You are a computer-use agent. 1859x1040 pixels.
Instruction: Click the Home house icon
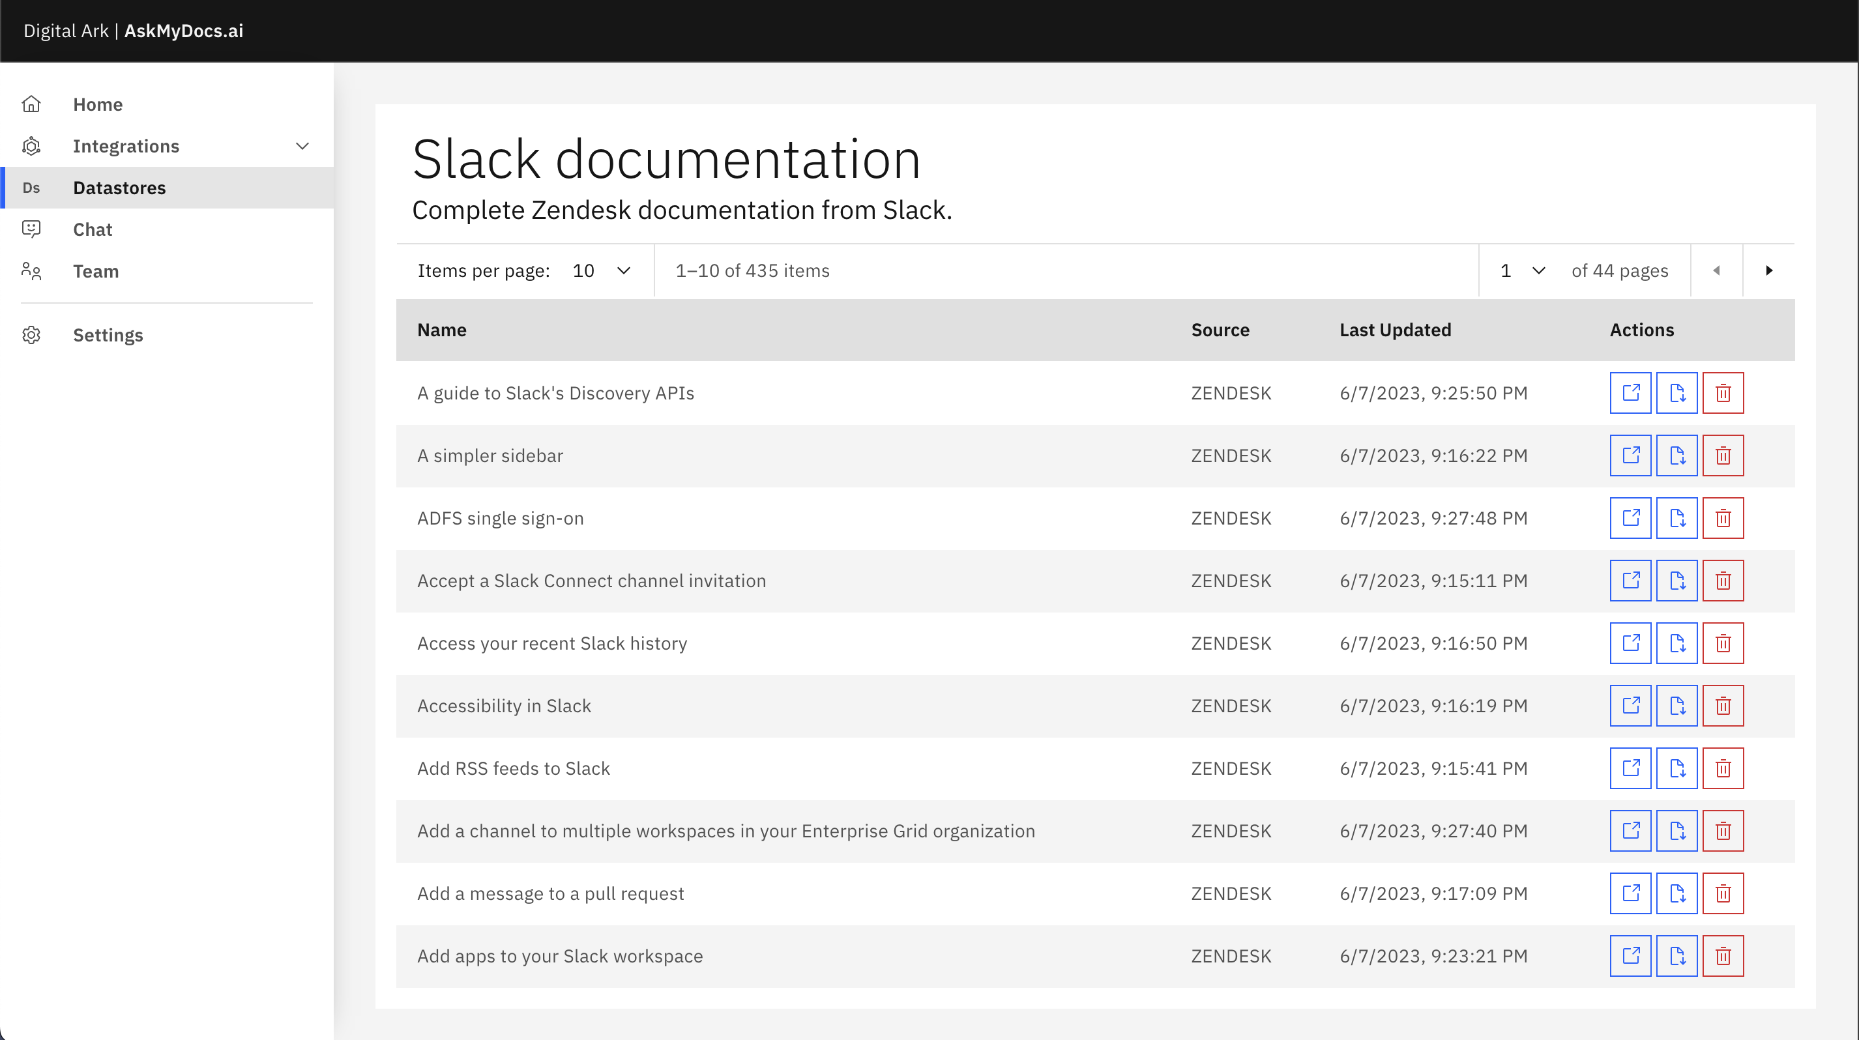click(31, 104)
